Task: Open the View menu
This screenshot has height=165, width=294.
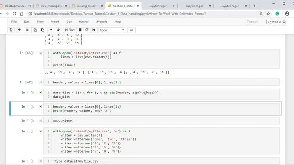Action: [40, 22]
